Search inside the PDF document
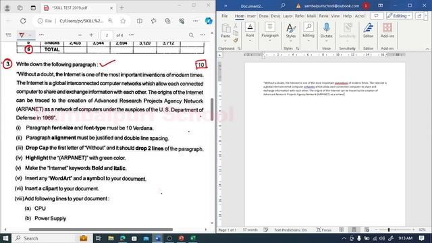Image resolution: width=432 pixels, height=243 pixels. click(191, 35)
